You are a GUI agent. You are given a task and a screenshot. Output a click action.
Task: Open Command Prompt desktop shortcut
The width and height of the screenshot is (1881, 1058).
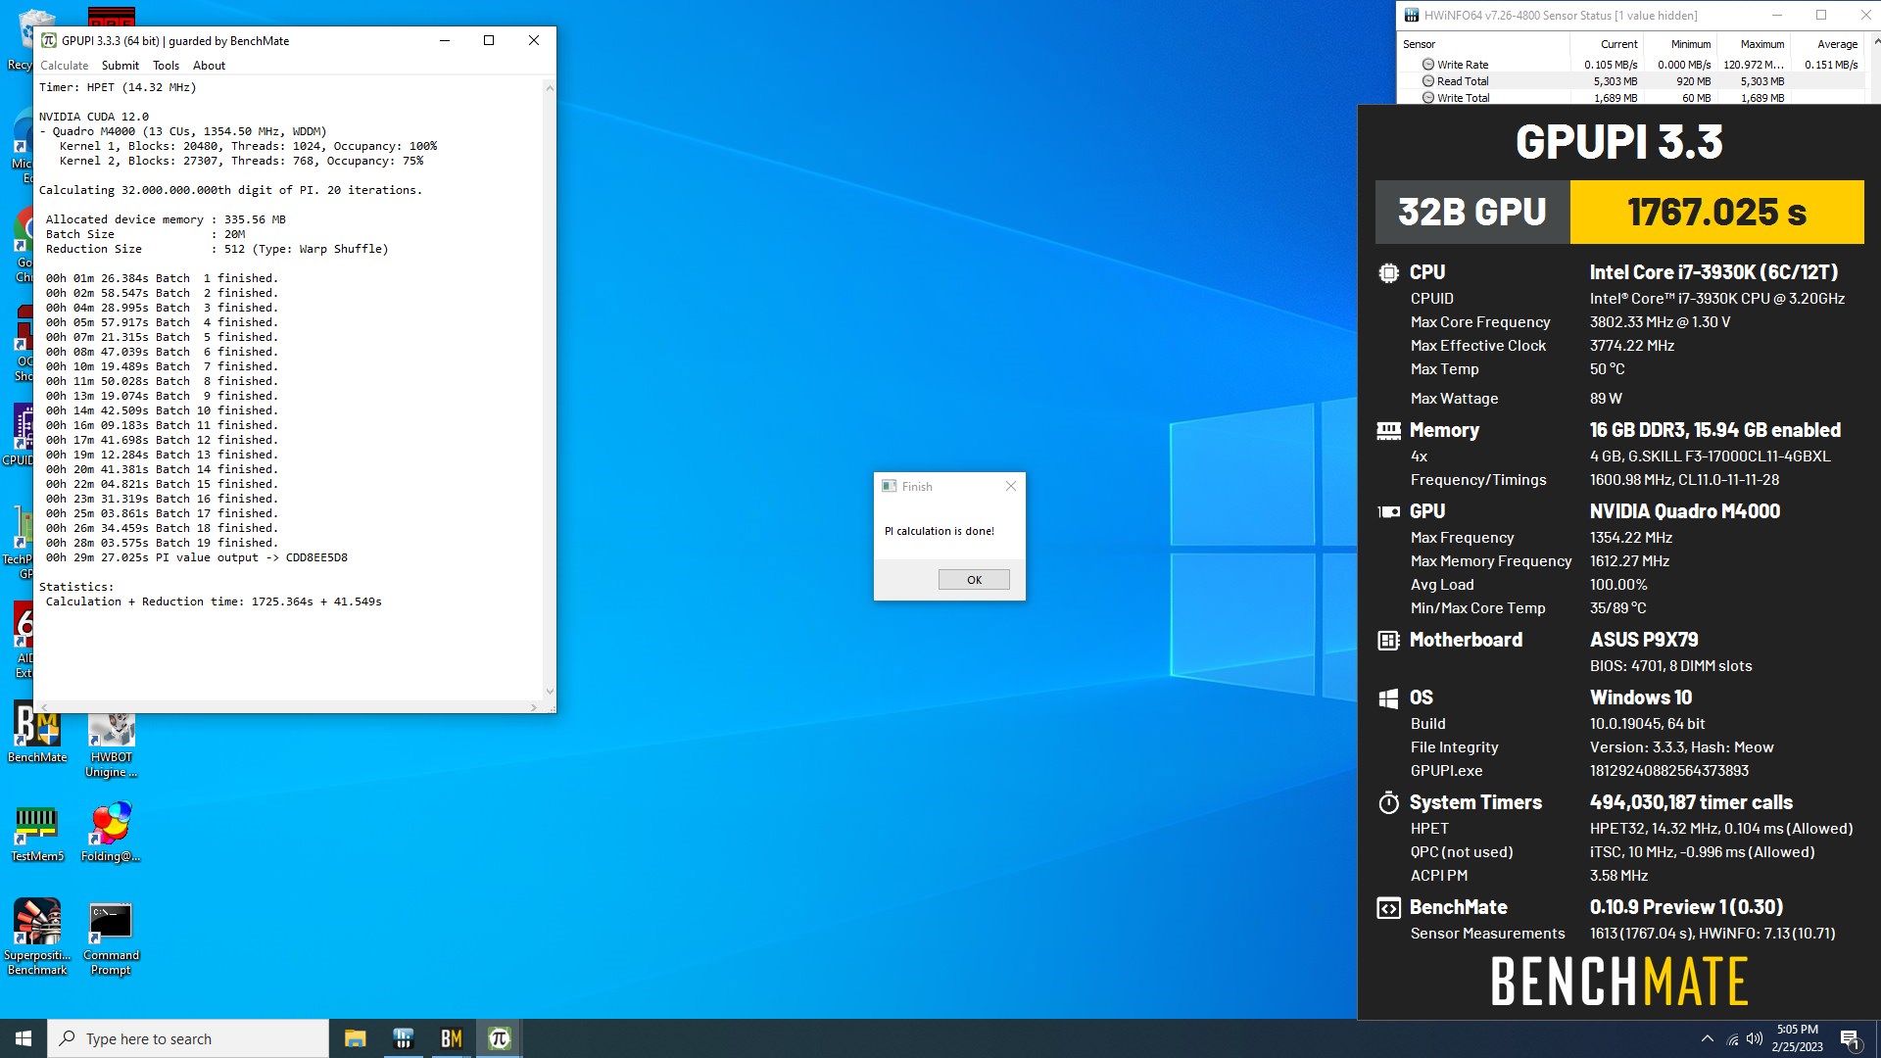pos(111,938)
